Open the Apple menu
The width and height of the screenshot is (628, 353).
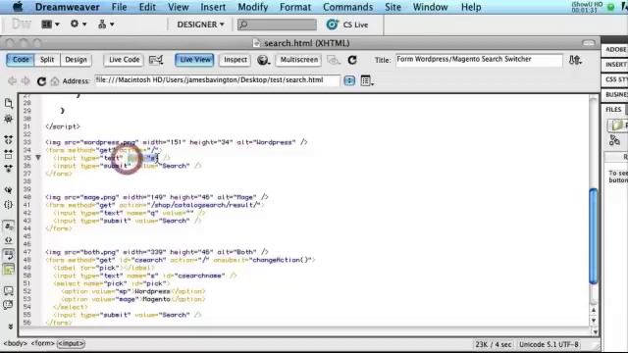18,7
